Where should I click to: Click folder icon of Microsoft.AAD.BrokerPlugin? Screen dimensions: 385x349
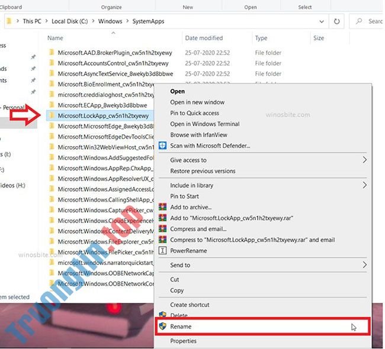click(x=52, y=53)
